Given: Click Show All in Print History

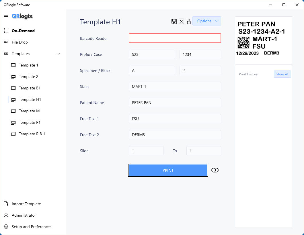Looking at the screenshot, I should pos(282,74).
